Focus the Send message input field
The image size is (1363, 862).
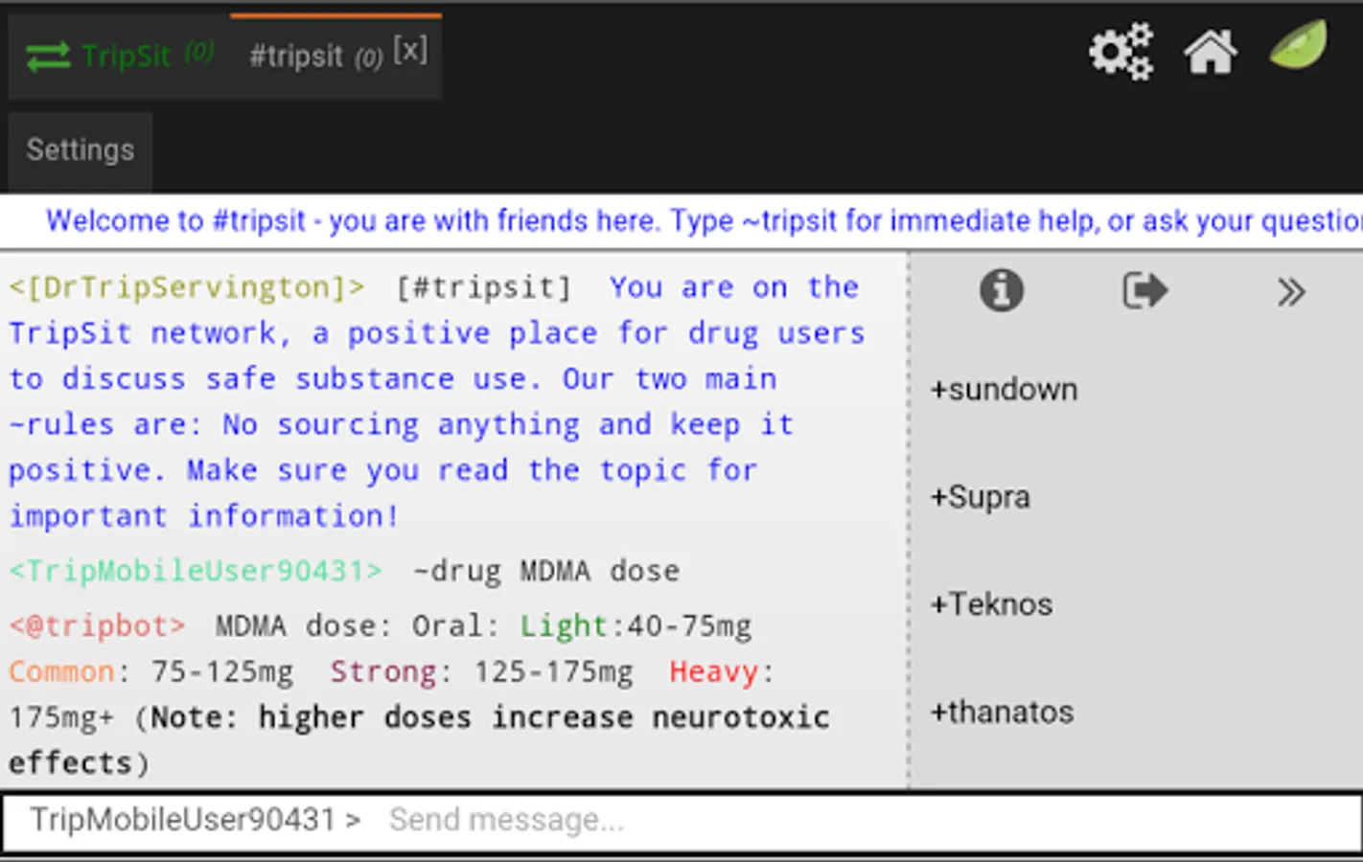[867, 820]
